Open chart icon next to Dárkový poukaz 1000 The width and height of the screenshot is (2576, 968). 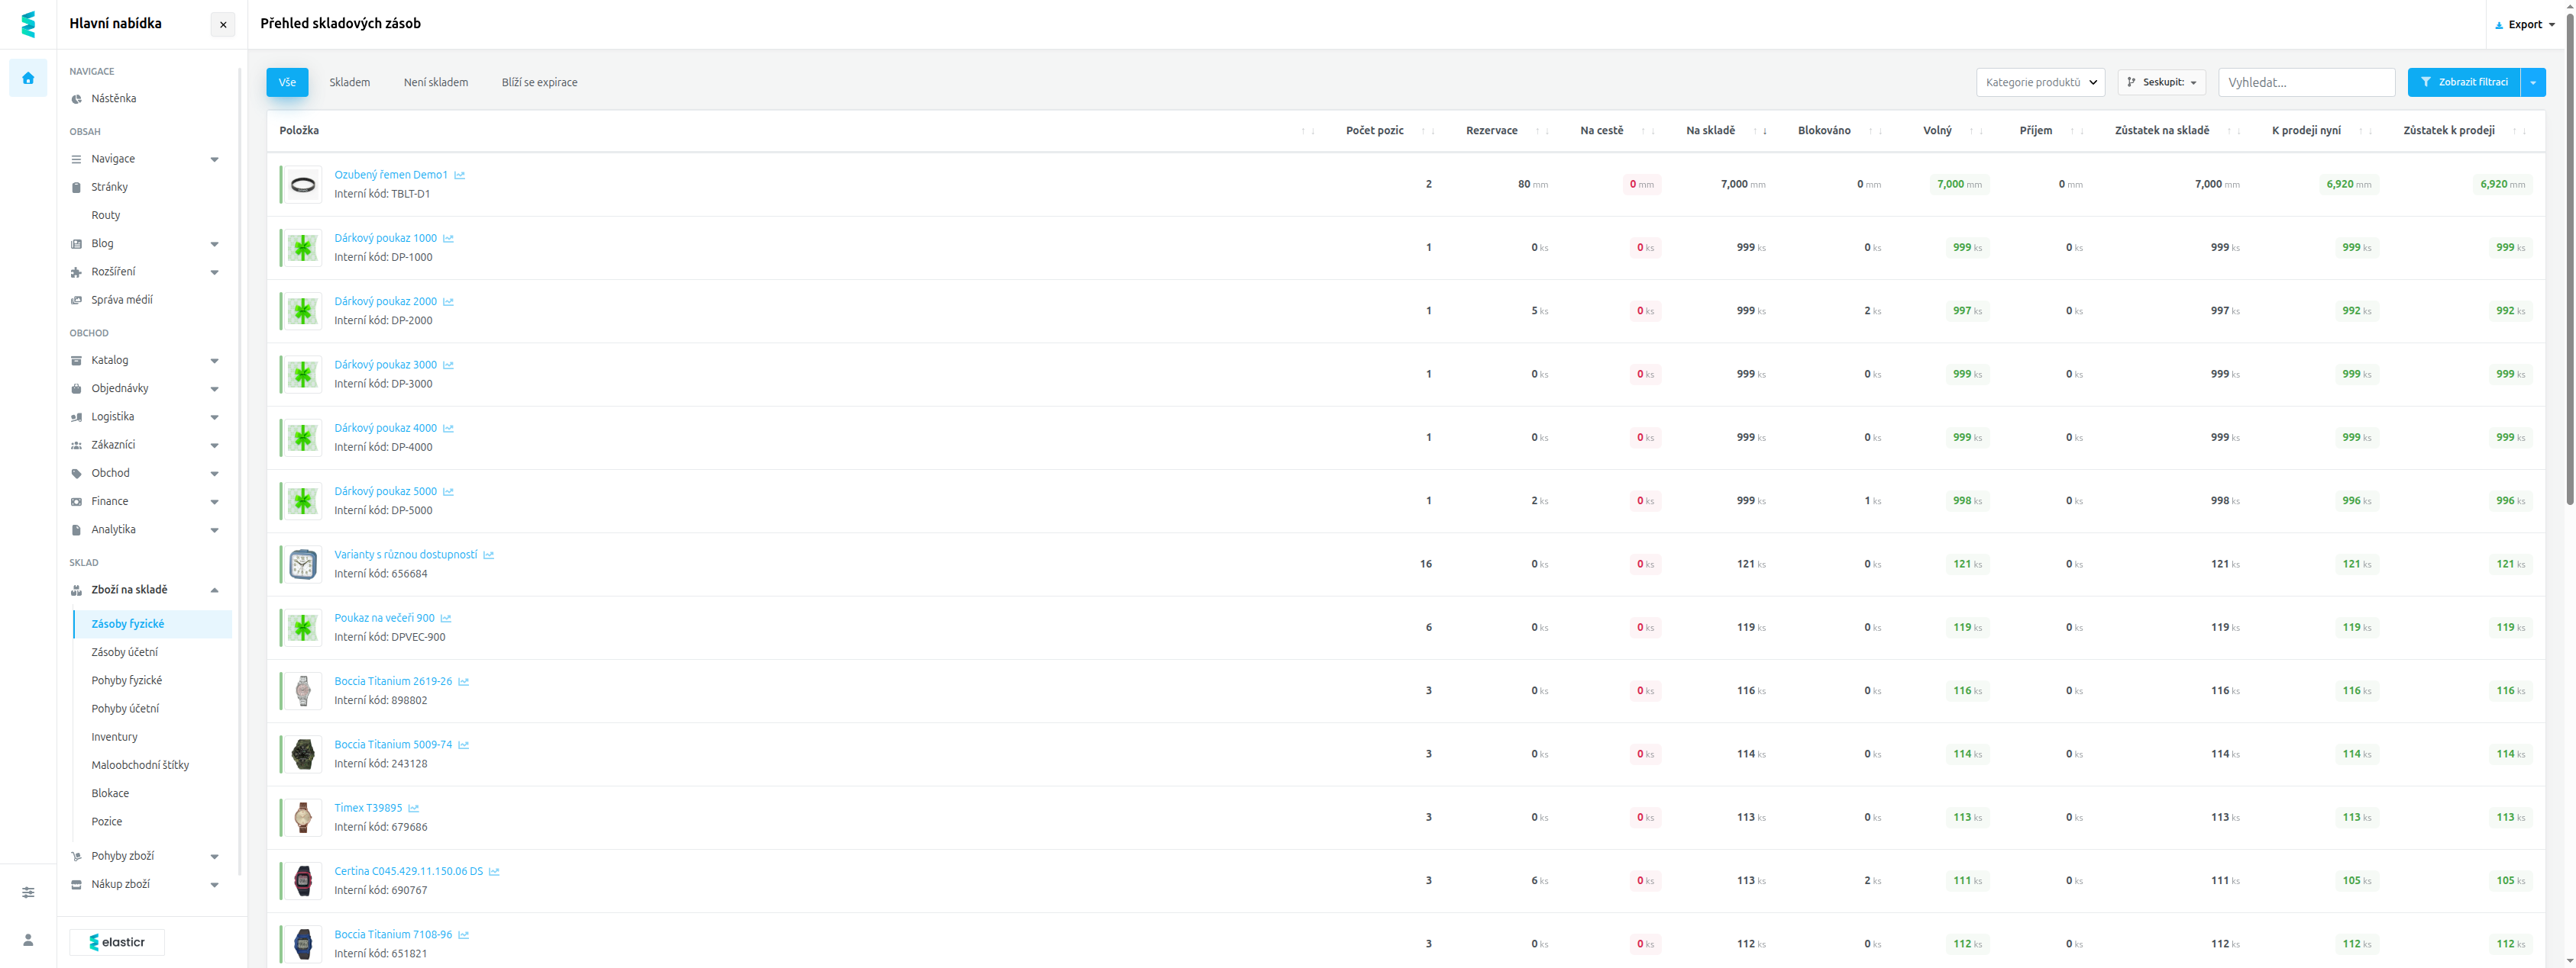[x=448, y=239]
